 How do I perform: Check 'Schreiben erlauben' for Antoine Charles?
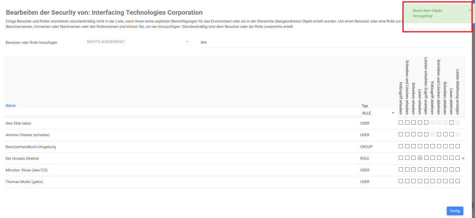(414, 134)
